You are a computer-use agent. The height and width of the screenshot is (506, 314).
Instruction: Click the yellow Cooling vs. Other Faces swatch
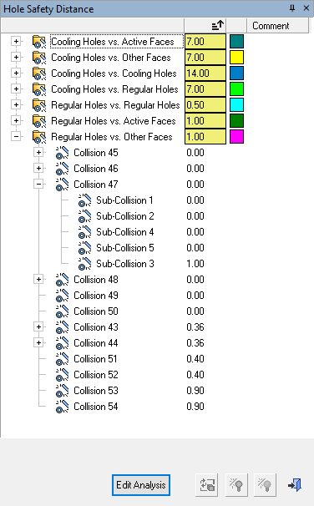(x=236, y=58)
